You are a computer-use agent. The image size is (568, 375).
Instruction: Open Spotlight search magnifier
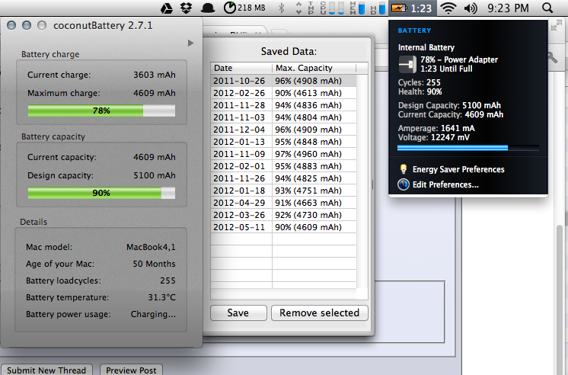[x=547, y=8]
